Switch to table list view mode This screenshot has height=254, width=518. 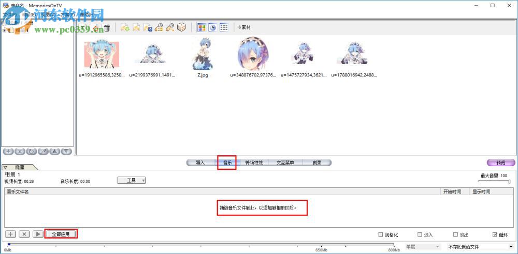(224, 28)
